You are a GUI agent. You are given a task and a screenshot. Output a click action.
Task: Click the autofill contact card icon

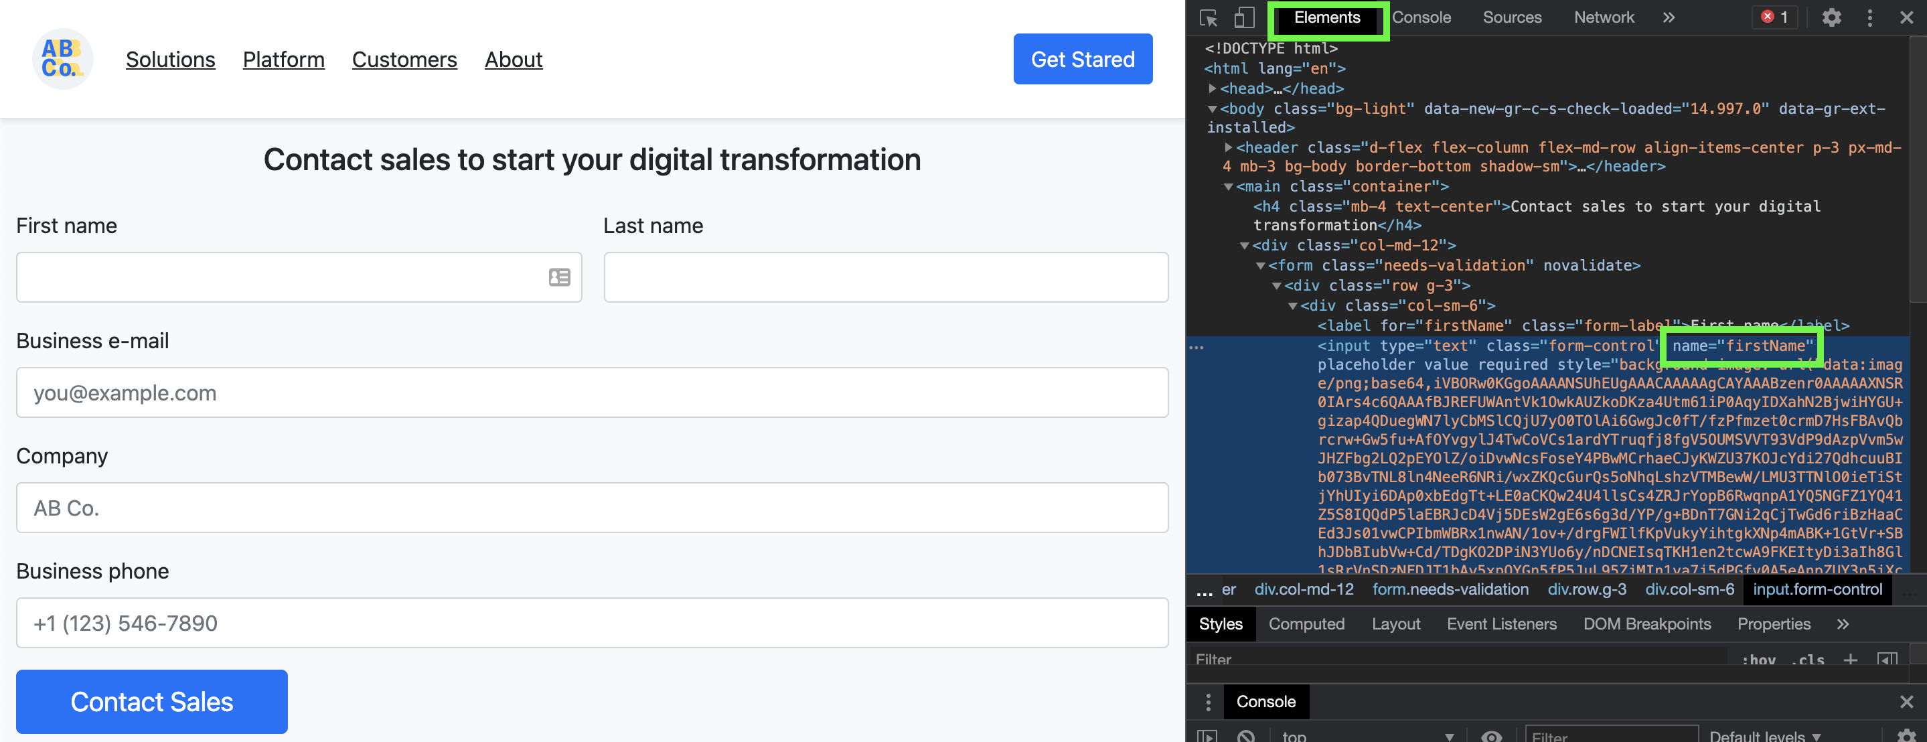[559, 277]
